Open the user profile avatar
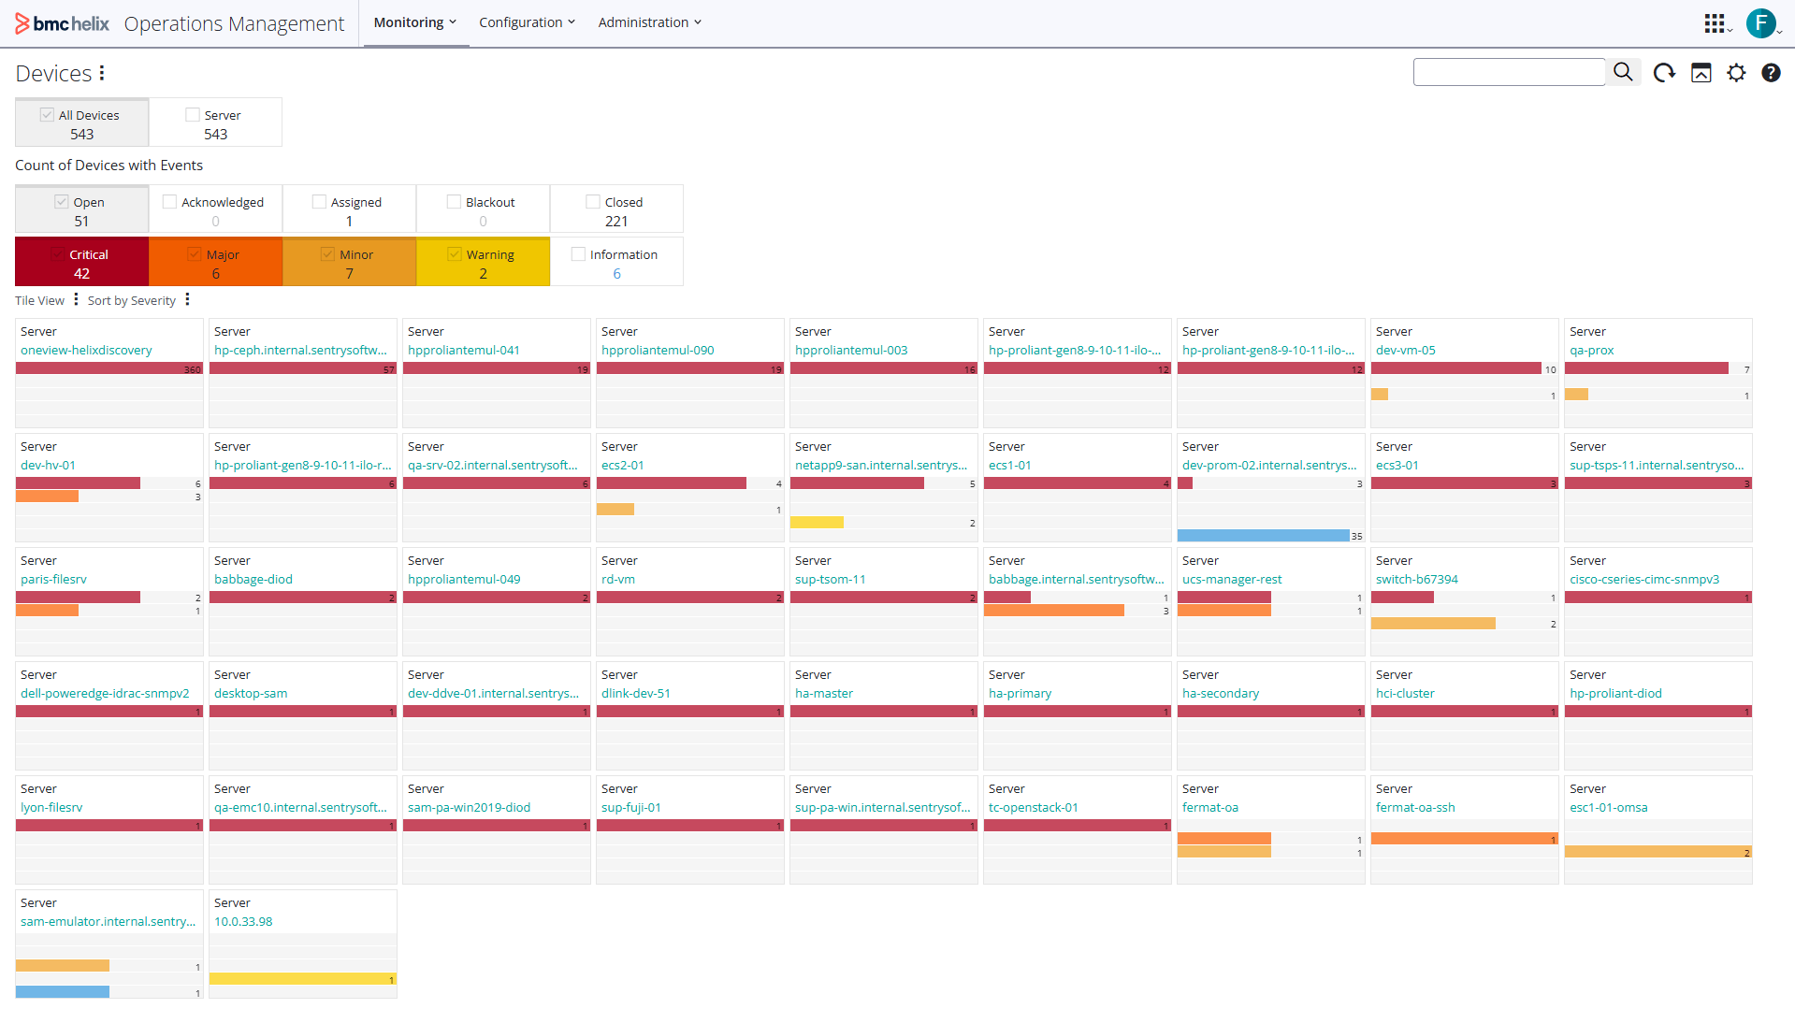1795x1009 pixels. pos(1760,23)
